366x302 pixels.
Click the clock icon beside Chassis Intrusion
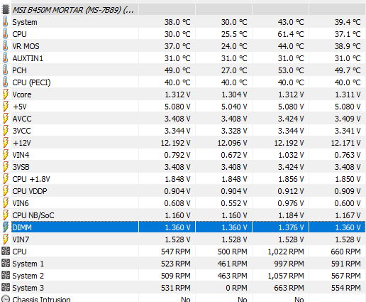6,298
